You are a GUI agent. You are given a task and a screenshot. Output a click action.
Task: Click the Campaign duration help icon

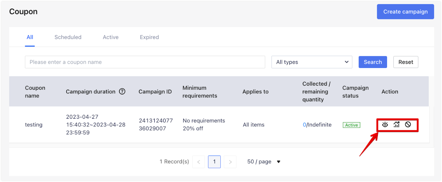[122, 91]
